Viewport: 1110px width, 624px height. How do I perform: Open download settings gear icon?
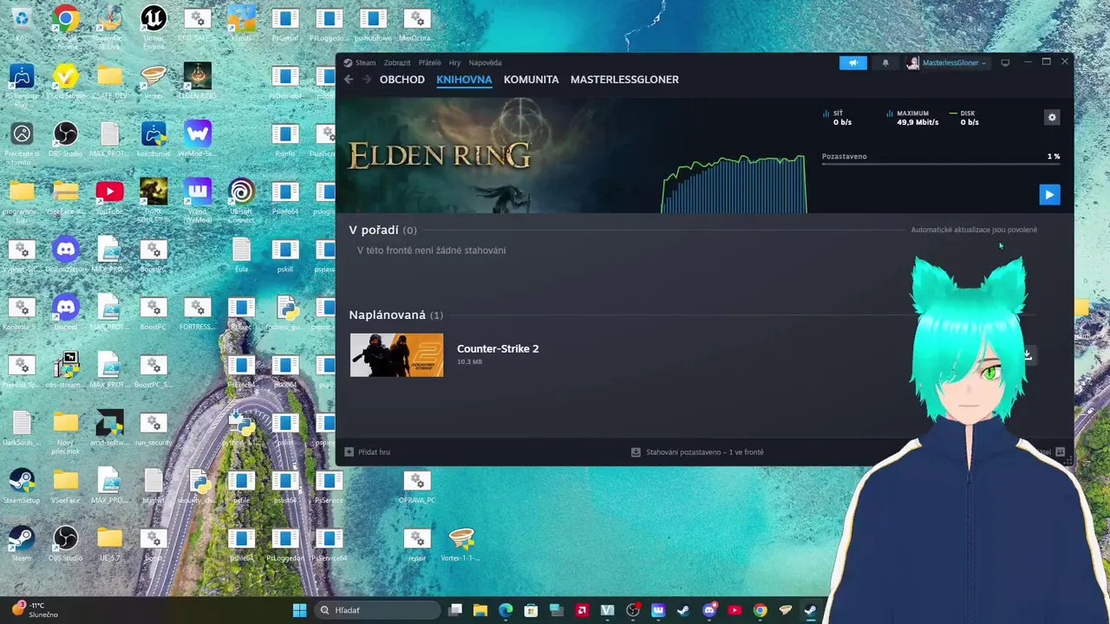pos(1052,117)
